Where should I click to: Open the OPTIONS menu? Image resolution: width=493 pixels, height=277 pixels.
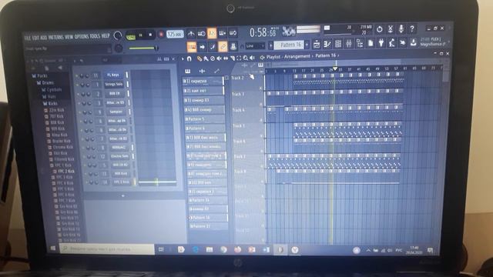82,36
